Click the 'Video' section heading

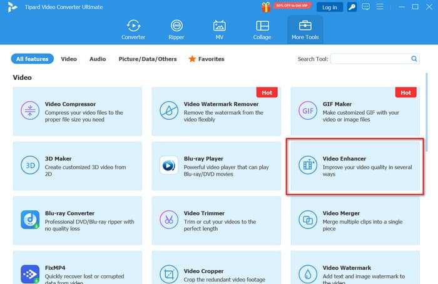point(22,77)
